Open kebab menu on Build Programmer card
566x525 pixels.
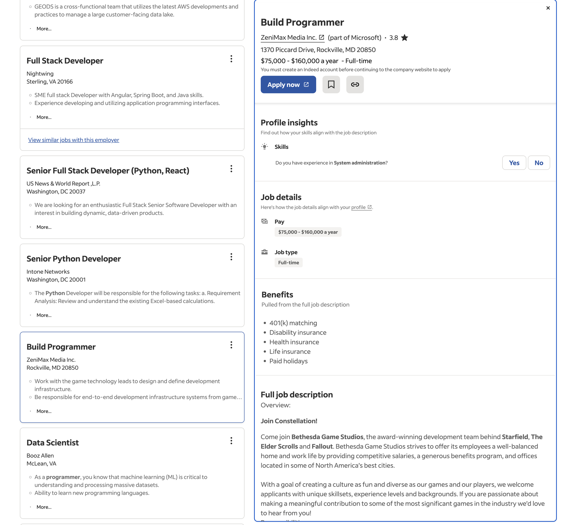(x=231, y=345)
